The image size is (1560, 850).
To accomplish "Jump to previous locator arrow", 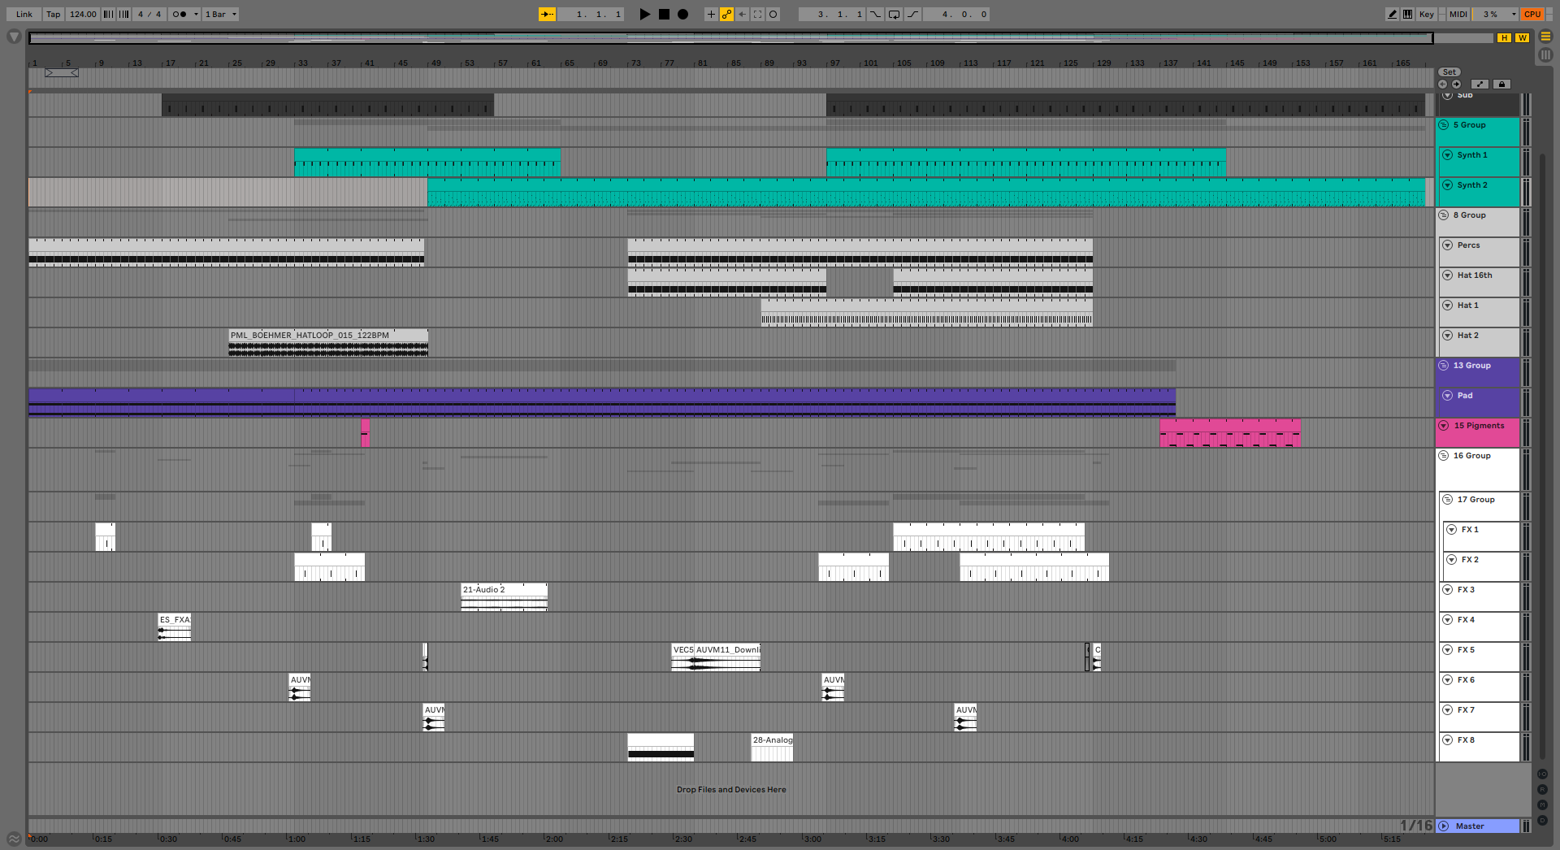I will [1443, 84].
